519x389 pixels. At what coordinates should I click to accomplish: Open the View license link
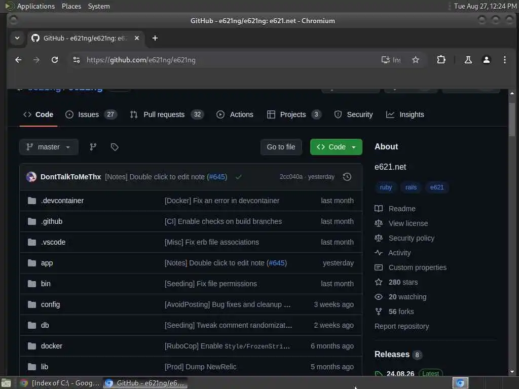click(401, 223)
